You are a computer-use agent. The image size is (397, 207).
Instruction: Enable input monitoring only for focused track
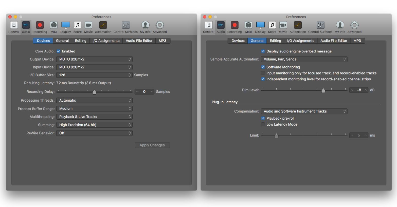point(263,73)
